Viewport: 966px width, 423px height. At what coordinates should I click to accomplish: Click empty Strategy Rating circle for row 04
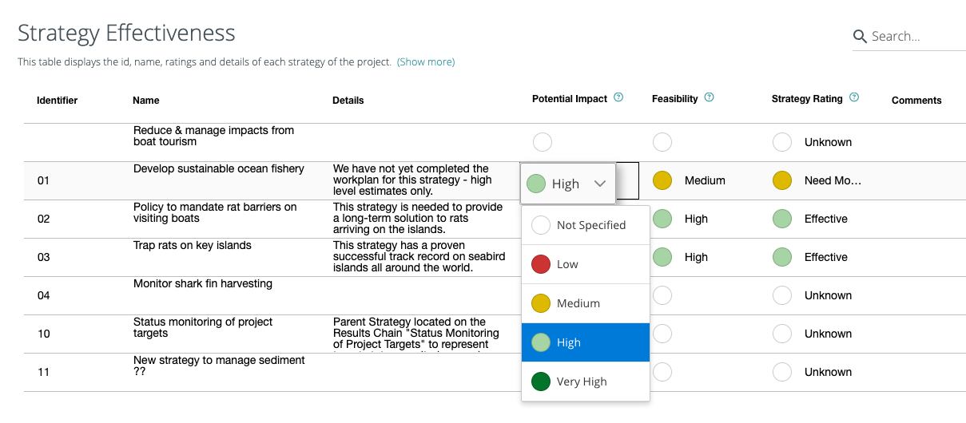click(782, 295)
